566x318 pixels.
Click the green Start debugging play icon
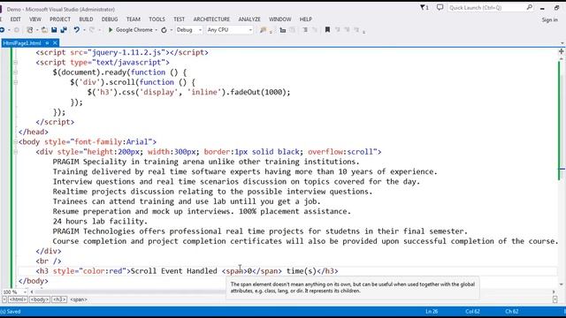coord(111,30)
